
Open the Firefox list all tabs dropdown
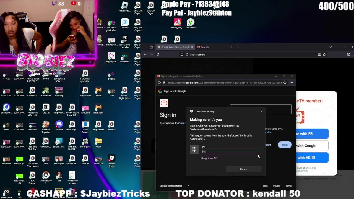[x=330, y=47]
